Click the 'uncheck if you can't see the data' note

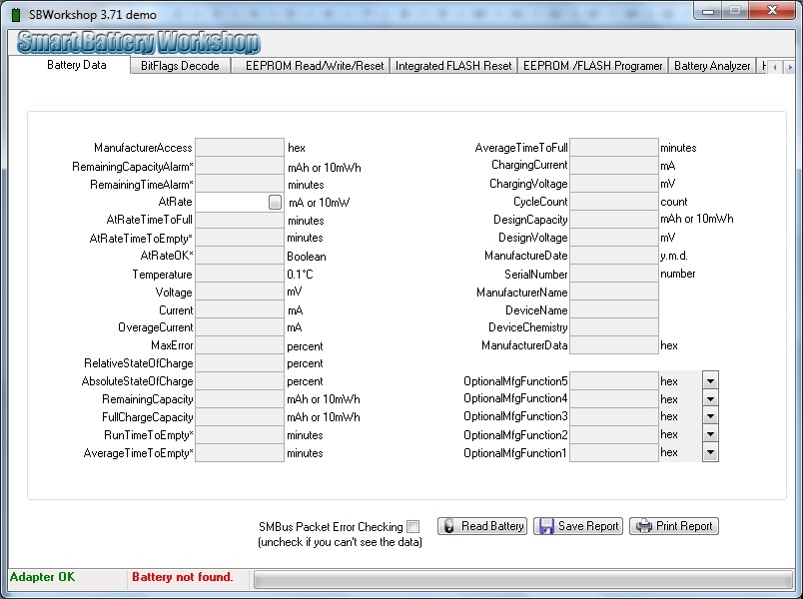point(340,542)
